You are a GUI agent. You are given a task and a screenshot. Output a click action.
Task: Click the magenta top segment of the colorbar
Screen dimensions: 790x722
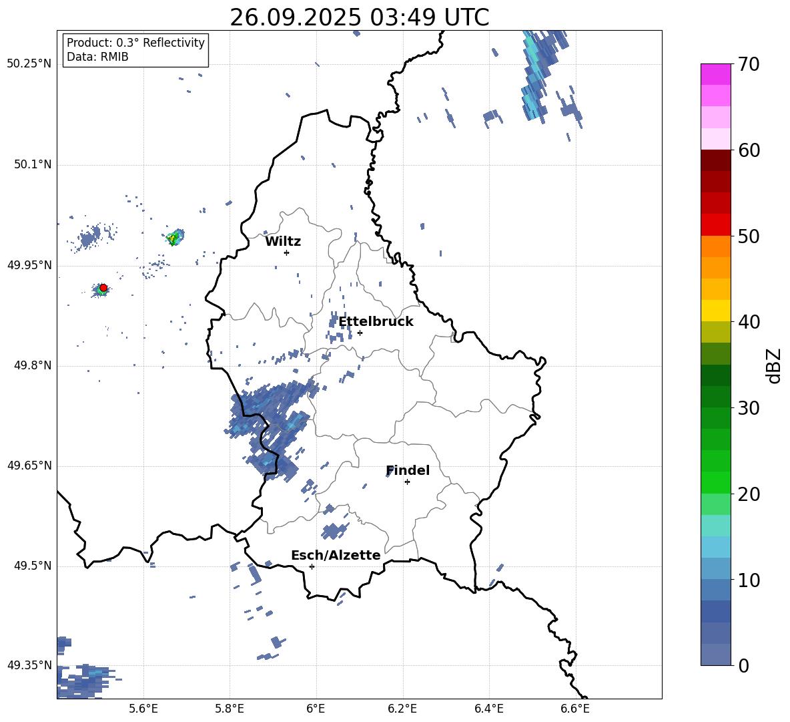tap(715, 75)
